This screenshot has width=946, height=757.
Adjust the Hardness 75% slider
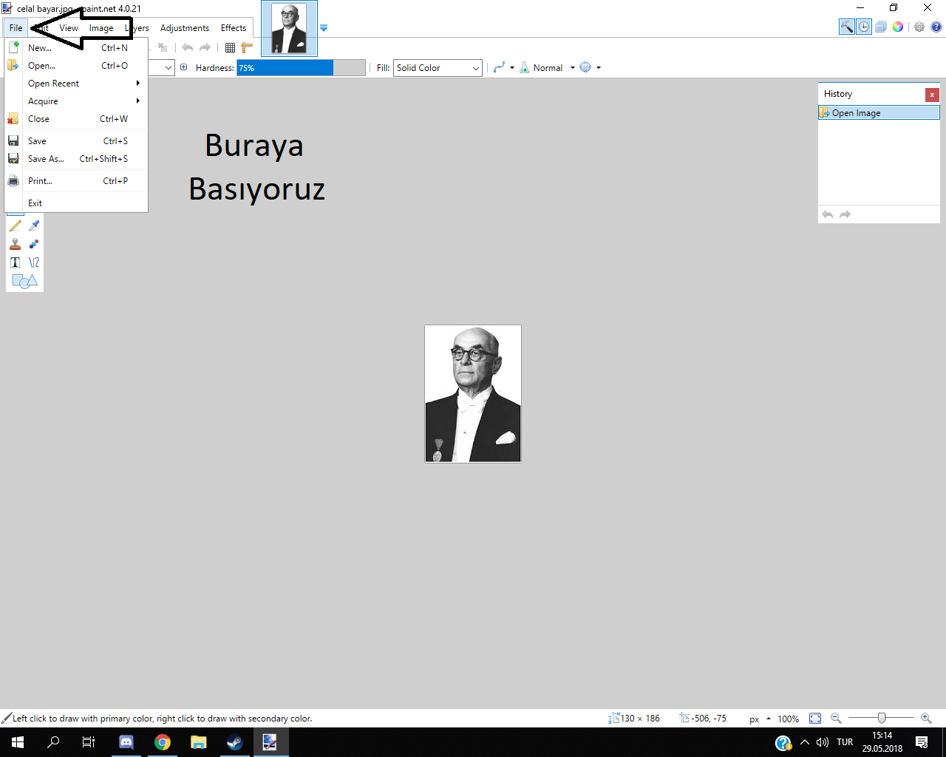(301, 68)
